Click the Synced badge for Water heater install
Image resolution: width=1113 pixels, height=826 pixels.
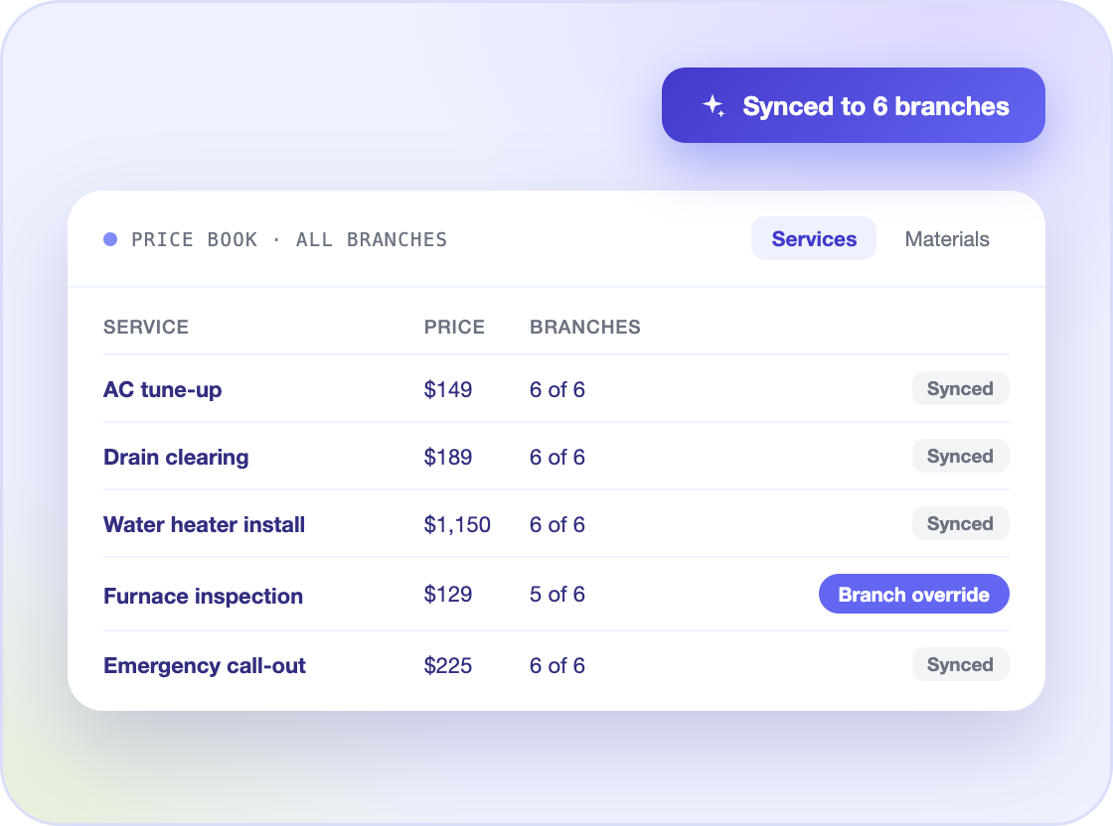pos(960,523)
